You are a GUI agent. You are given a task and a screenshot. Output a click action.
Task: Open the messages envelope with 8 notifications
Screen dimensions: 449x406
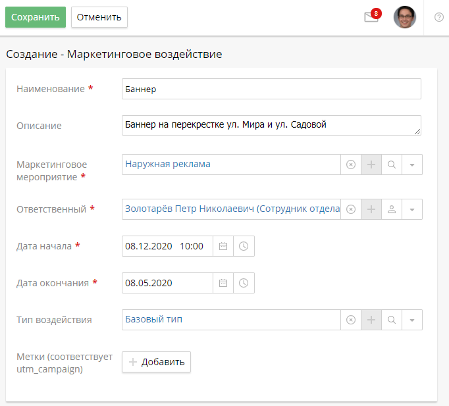tap(371, 17)
